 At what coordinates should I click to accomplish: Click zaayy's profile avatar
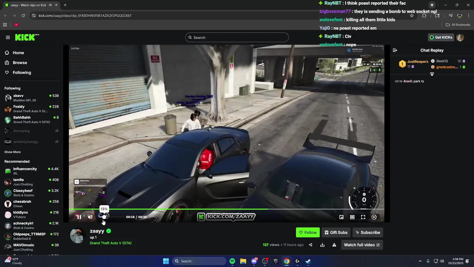(78, 235)
